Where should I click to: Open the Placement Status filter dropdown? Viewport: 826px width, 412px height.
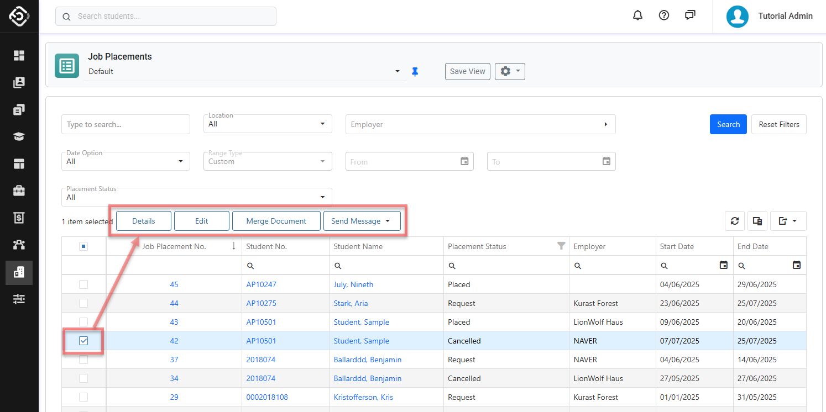pyautogui.click(x=196, y=197)
